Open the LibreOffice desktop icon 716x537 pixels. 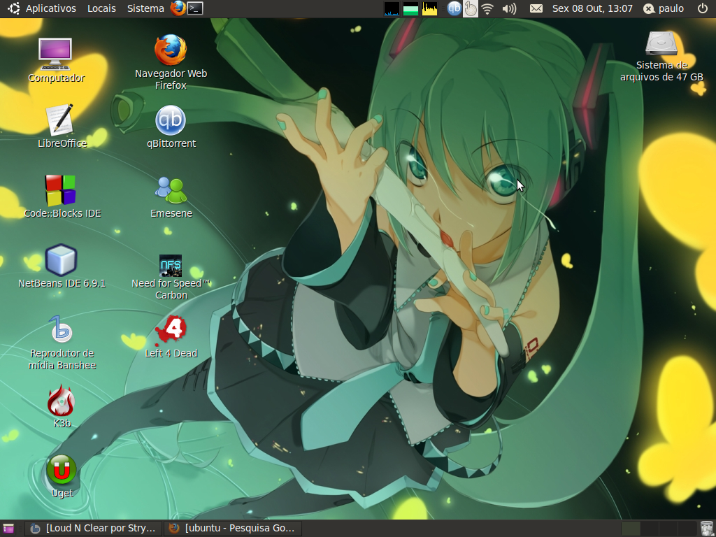[60, 120]
